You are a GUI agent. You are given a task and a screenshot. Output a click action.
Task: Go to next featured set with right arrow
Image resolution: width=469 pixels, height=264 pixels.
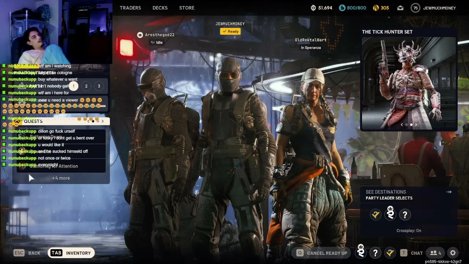416,125
